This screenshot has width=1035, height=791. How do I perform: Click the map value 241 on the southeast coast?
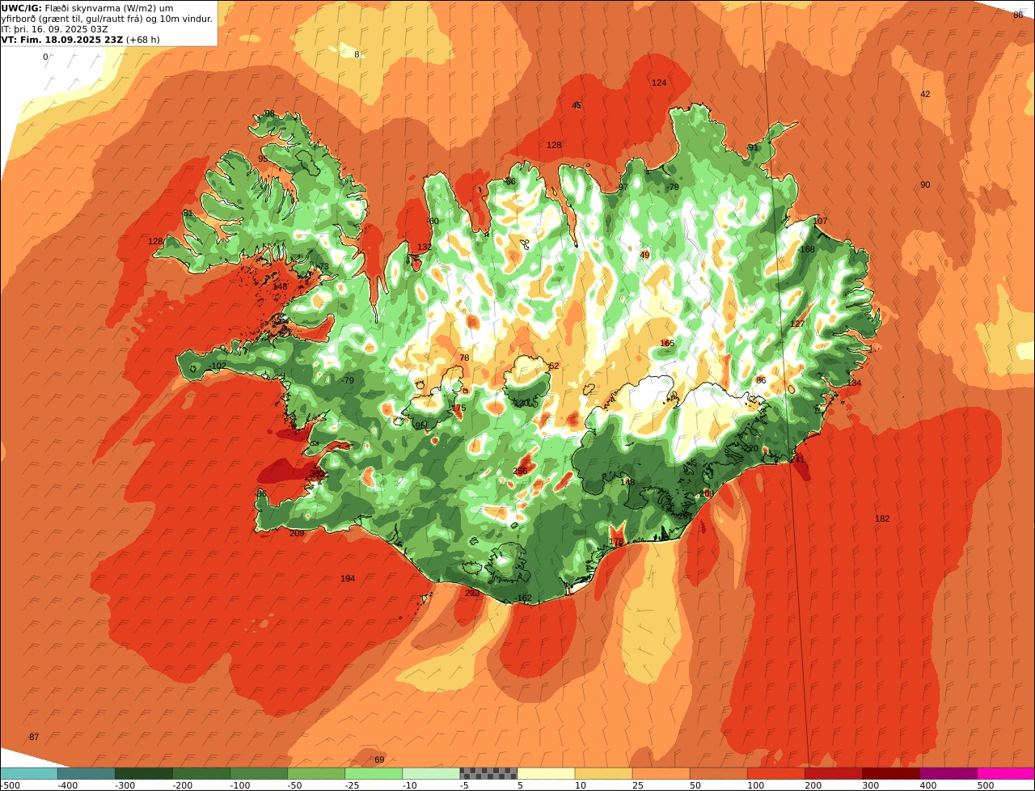point(798,459)
